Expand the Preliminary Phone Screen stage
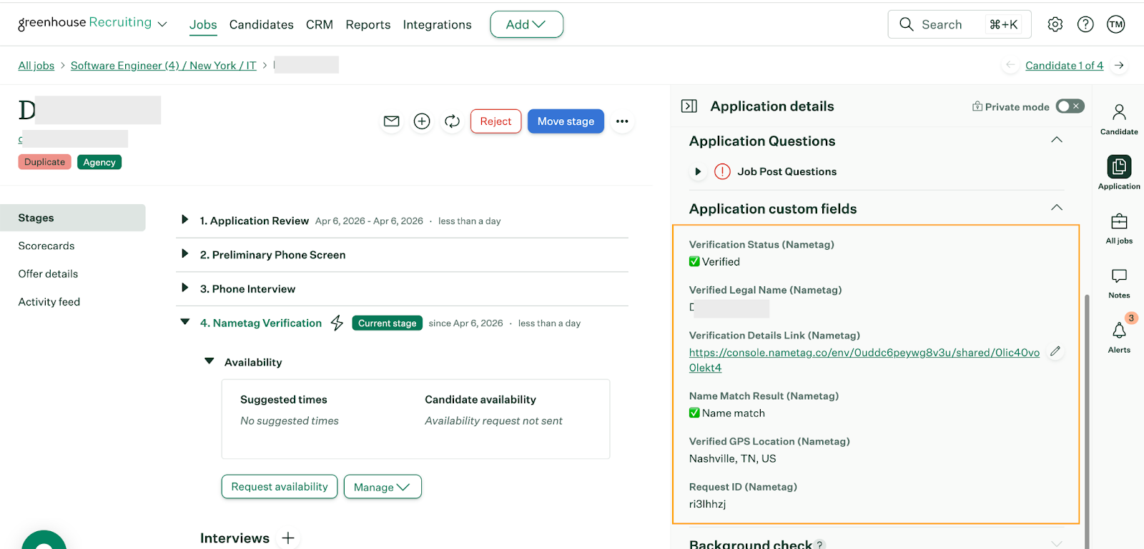 pyautogui.click(x=185, y=254)
